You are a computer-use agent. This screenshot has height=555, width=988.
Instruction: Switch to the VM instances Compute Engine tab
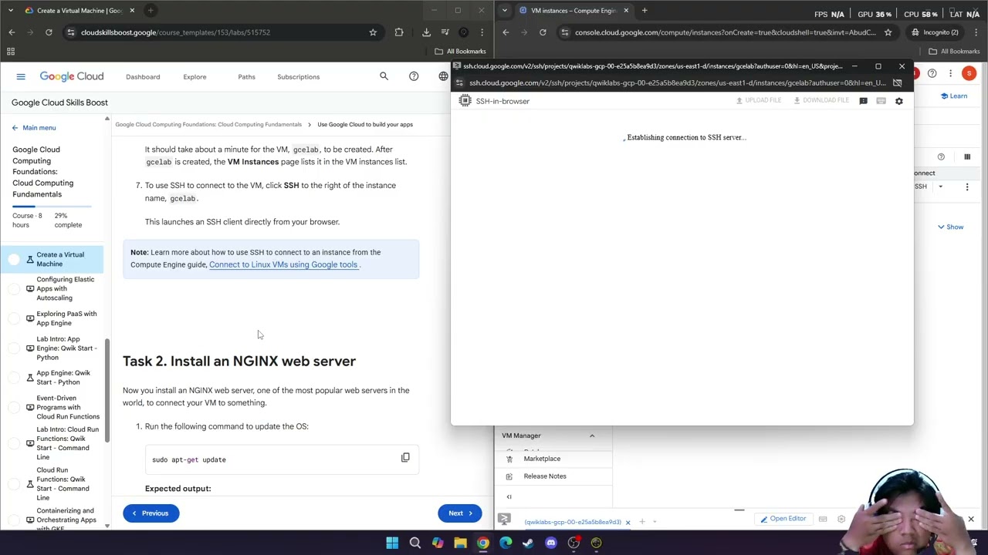point(574,10)
